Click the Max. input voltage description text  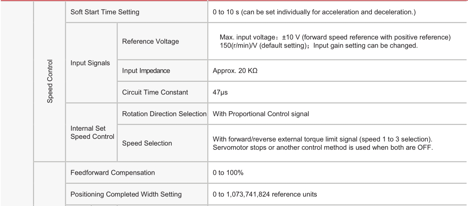pyautogui.click(x=335, y=37)
